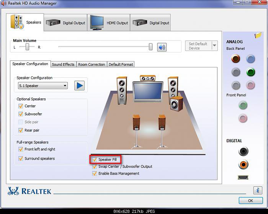The image size is (268, 214).
Task: Click the green front panel jack
Action: tap(243, 105)
